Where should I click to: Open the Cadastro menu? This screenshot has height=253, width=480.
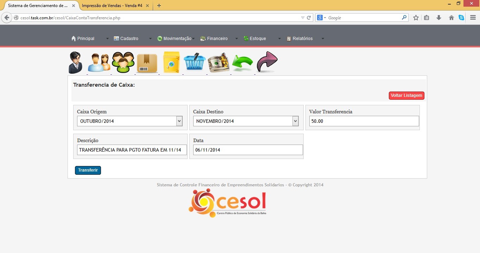(129, 39)
